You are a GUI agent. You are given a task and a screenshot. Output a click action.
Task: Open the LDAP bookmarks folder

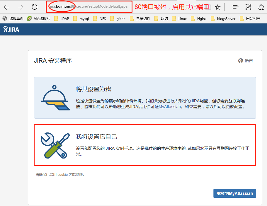click(x=62, y=19)
